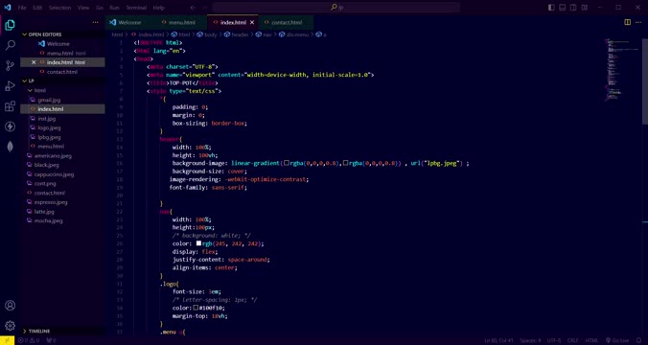The image size is (648, 345).
Task: Change UTF-8 encoding in status bar
Action: [554, 340]
